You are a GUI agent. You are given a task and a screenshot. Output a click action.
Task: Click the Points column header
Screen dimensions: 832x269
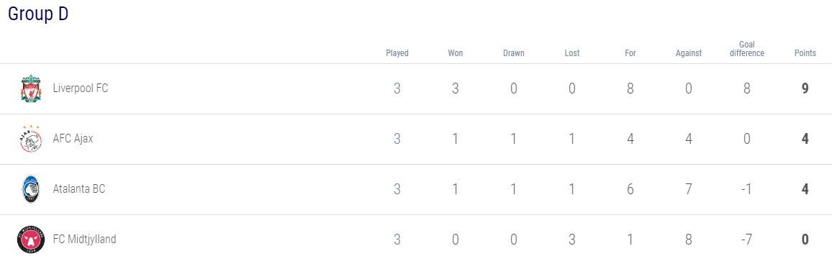point(805,53)
